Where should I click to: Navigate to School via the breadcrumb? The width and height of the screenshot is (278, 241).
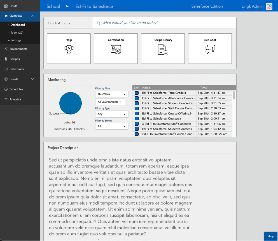(53, 6)
